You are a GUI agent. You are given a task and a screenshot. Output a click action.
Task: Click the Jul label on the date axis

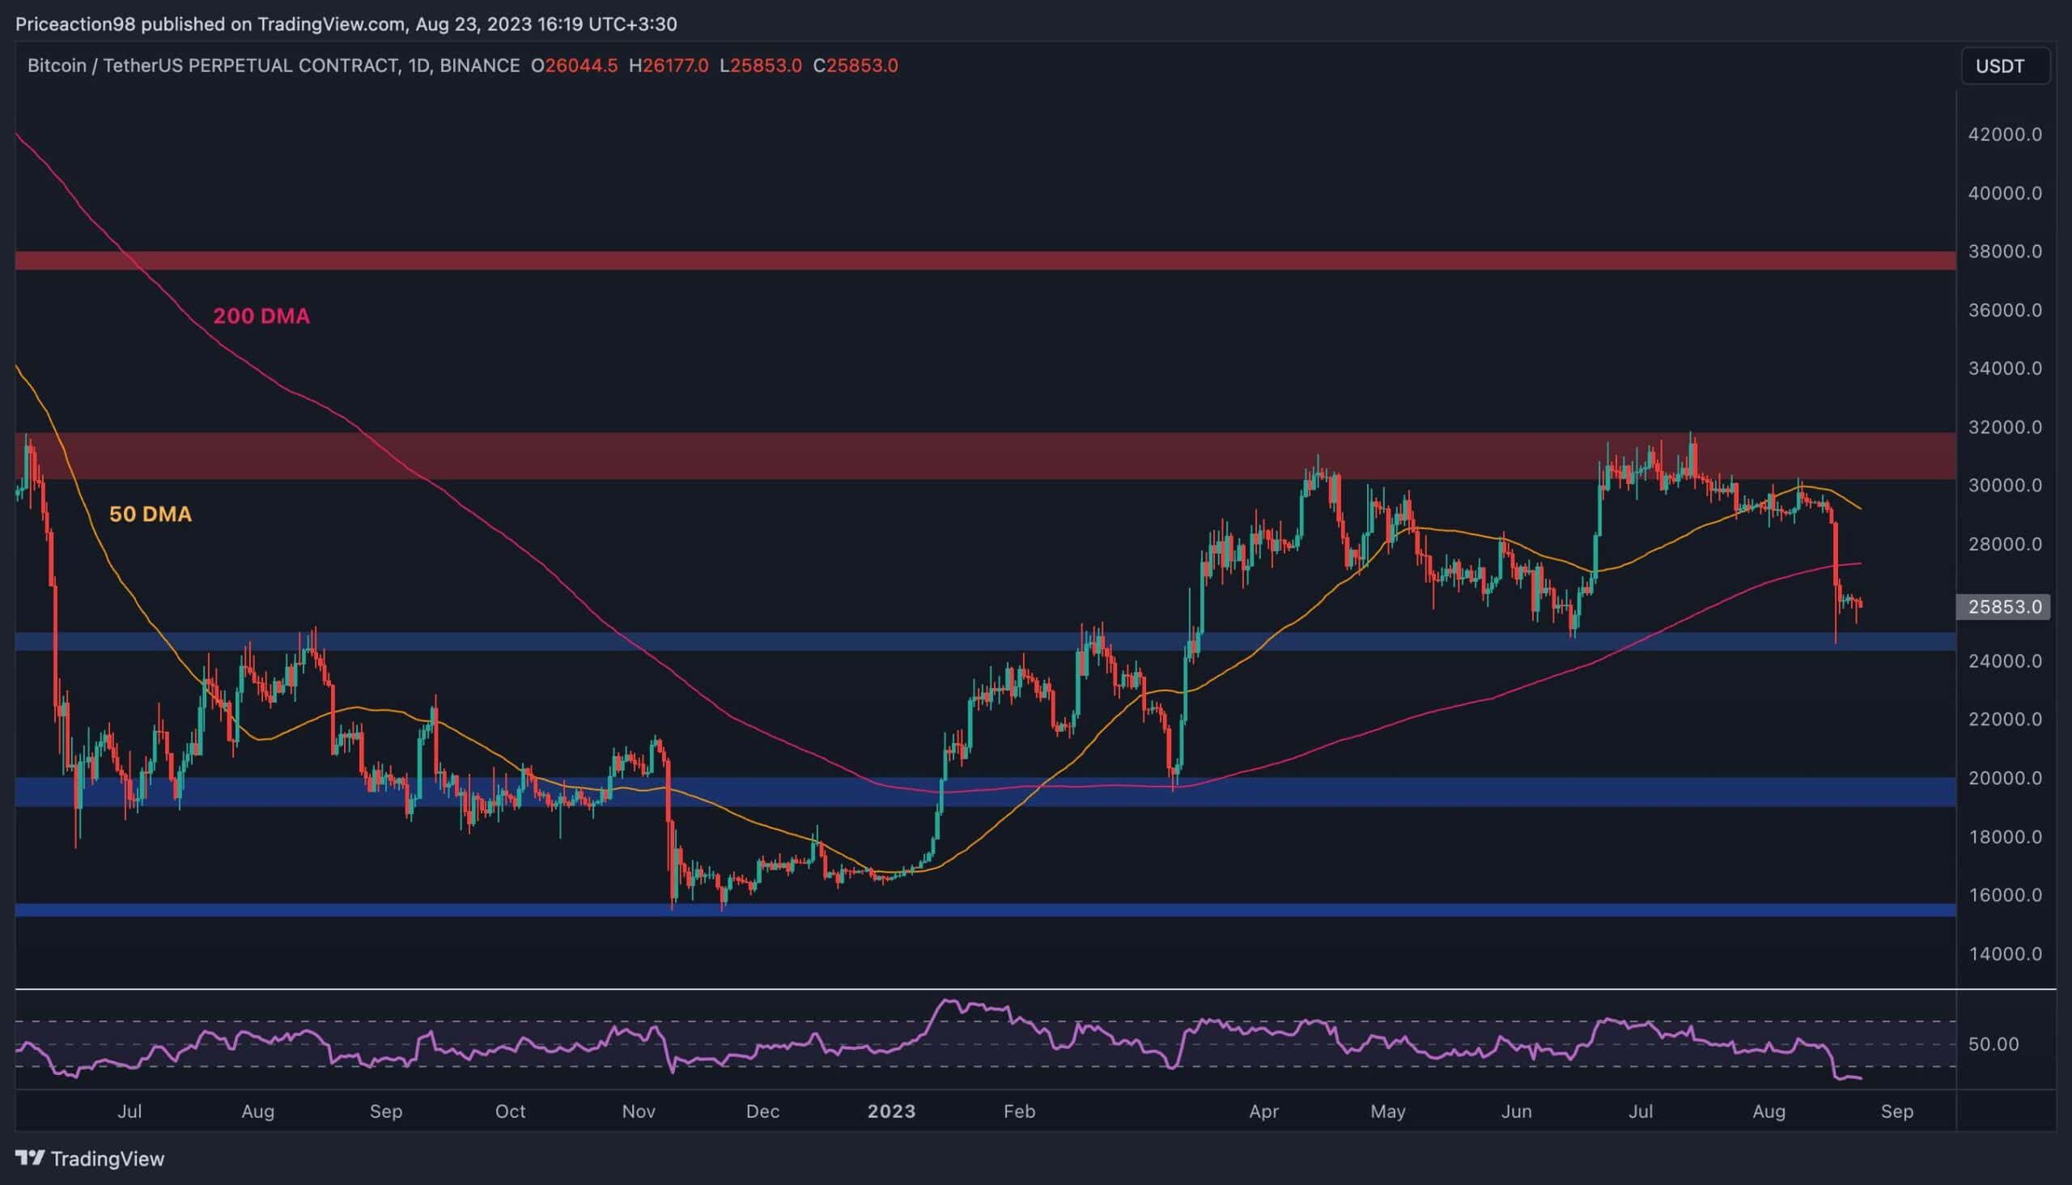(x=130, y=1110)
